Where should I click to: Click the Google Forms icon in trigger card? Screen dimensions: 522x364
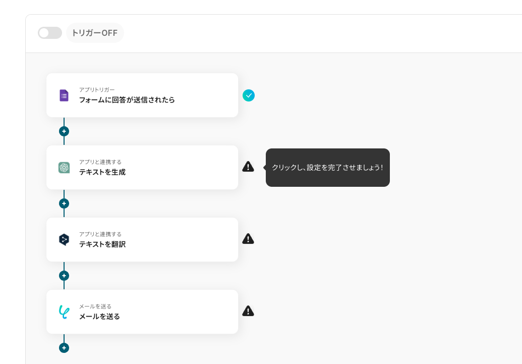coord(64,95)
